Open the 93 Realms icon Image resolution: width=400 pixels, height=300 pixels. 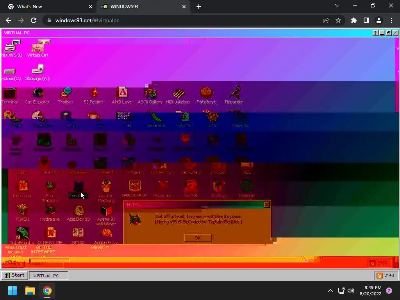(94, 96)
